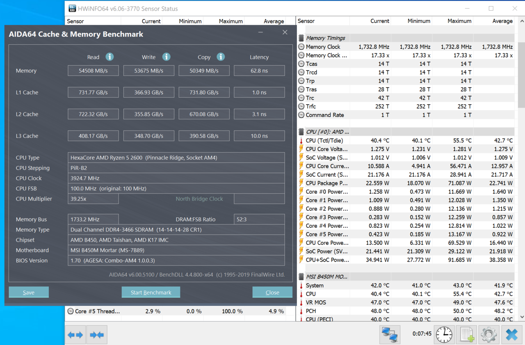The width and height of the screenshot is (525, 345).
Task: Click the Tcas row timing icon
Action: 301,64
